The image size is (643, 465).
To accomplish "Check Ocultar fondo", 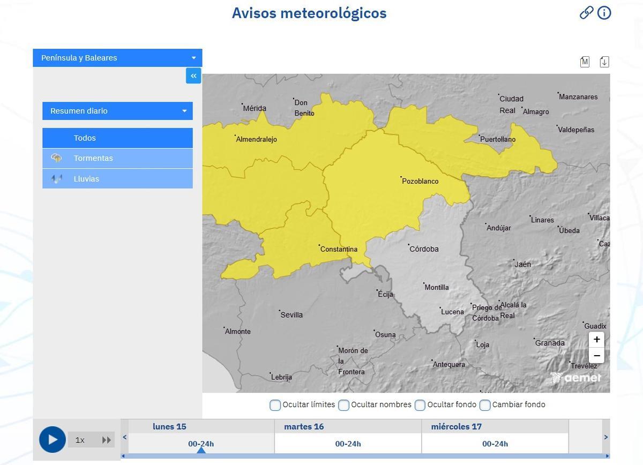I will coord(420,405).
